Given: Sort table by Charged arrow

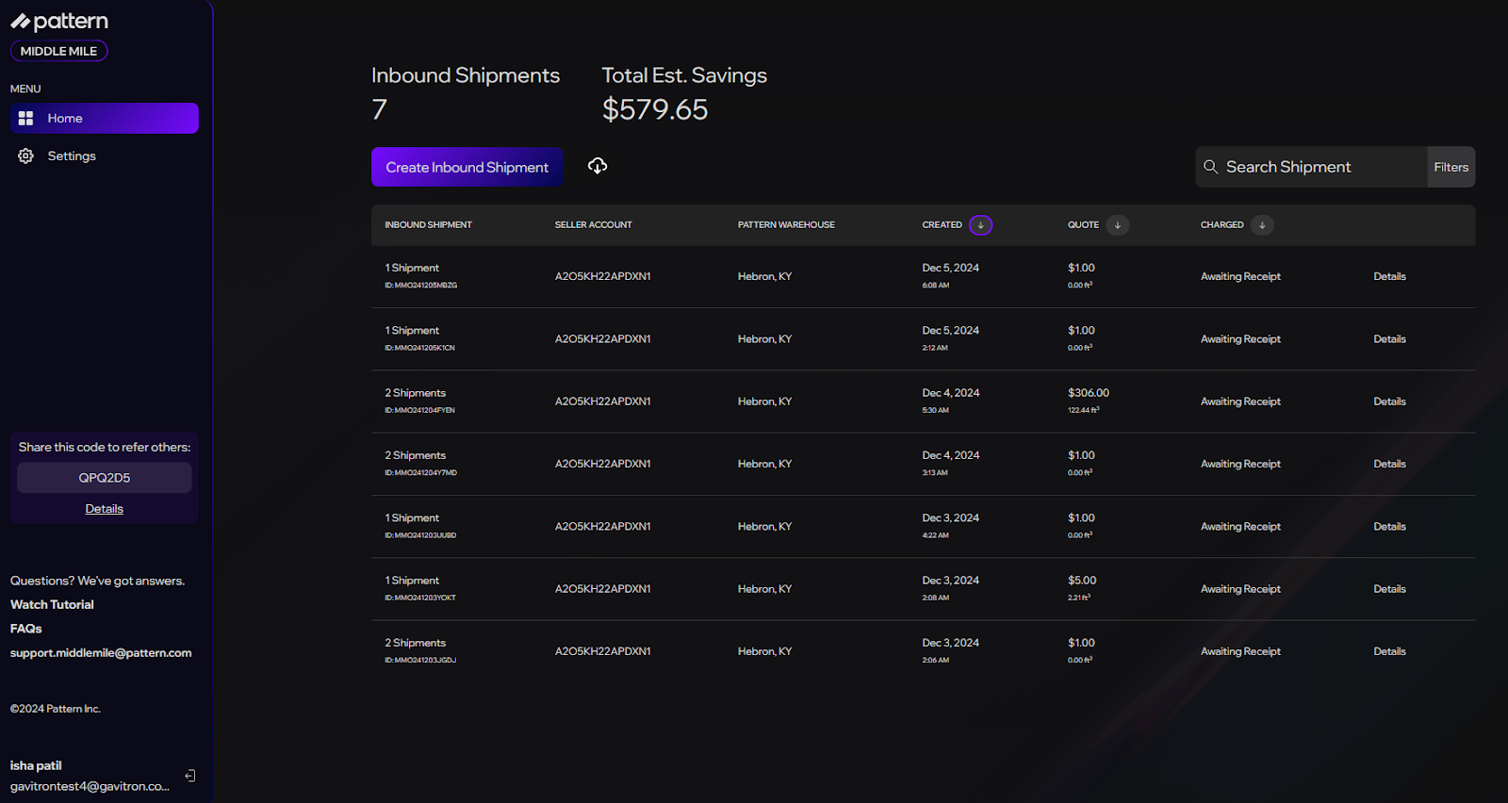Looking at the screenshot, I should [x=1262, y=225].
